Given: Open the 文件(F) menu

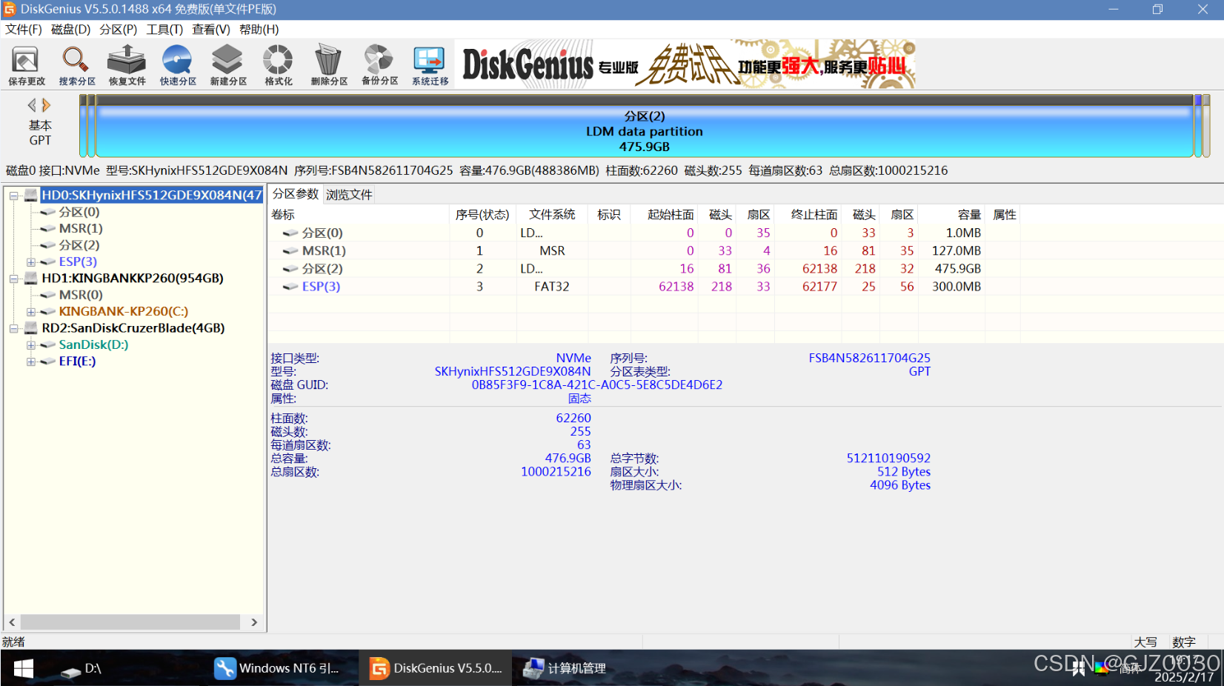Looking at the screenshot, I should point(24,29).
